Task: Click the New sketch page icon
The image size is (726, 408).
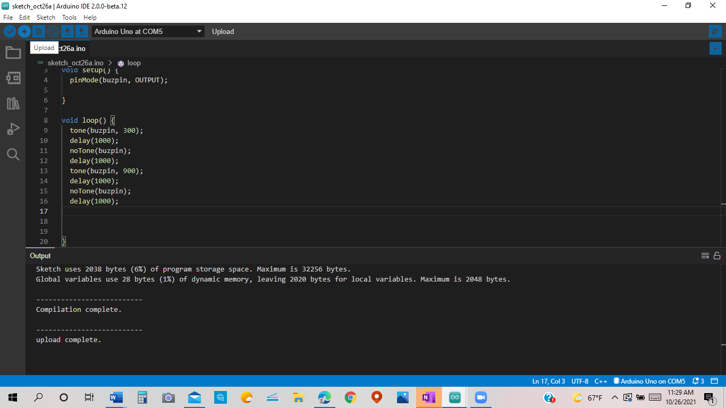Action: [39, 31]
